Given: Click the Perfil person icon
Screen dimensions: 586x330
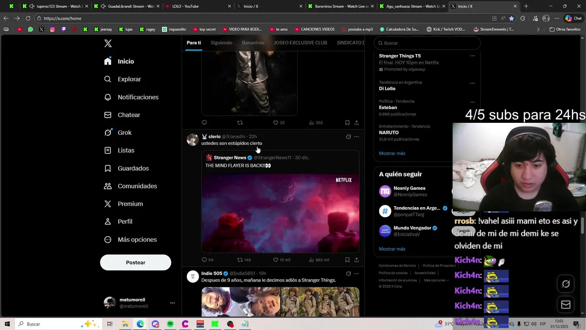Looking at the screenshot, I should pyautogui.click(x=108, y=221).
